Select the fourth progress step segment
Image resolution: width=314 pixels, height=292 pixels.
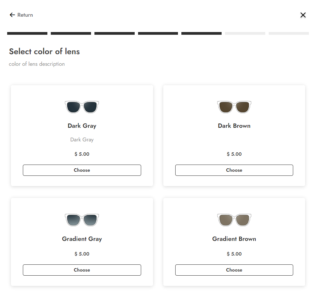click(158, 33)
